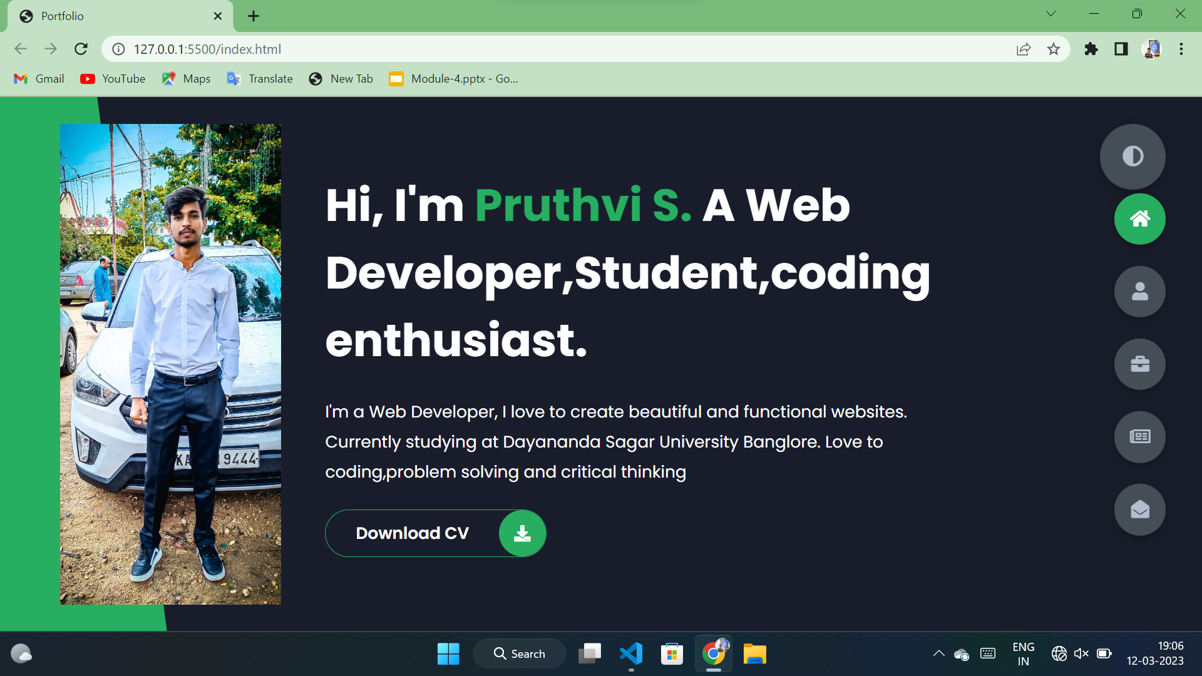Open the Maps bookmark link

(185, 78)
